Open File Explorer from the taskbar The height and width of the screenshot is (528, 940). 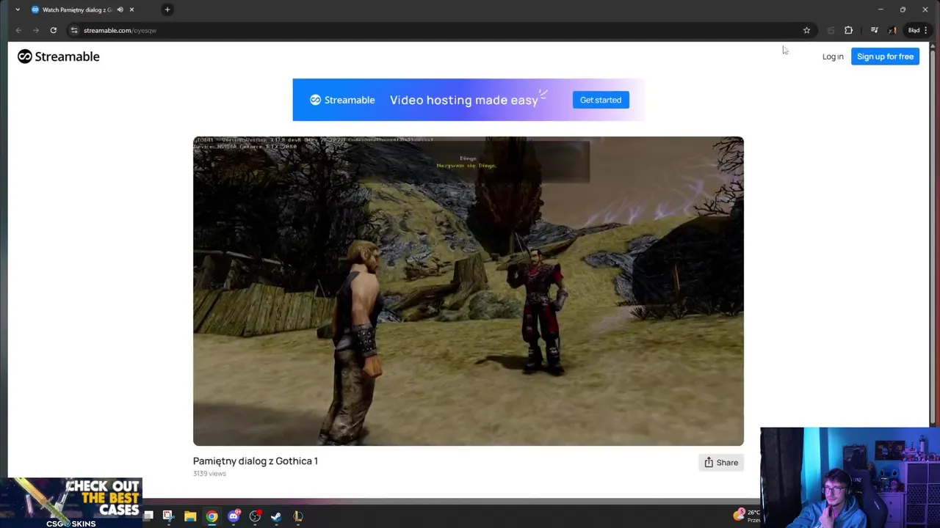pos(190,516)
